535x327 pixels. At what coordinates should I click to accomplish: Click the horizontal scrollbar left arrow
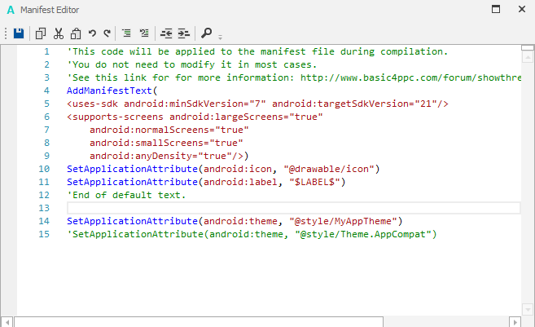[x=7, y=322]
